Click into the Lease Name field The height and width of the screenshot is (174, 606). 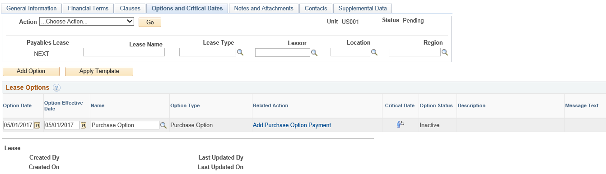tap(124, 52)
